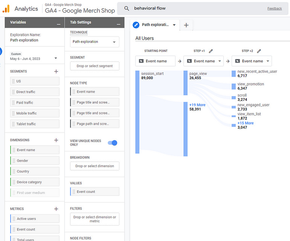Image resolution: width=290 pixels, height=241 pixels.
Task: Toggle View Unique Nodes Only switch
Action: (x=113, y=143)
